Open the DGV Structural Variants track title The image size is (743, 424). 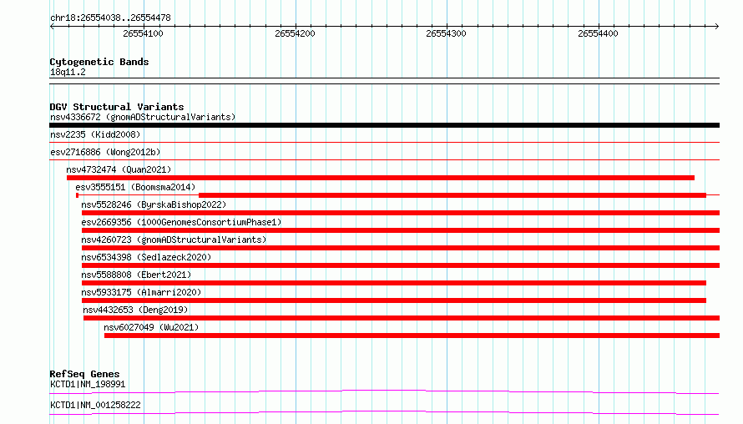tap(117, 107)
